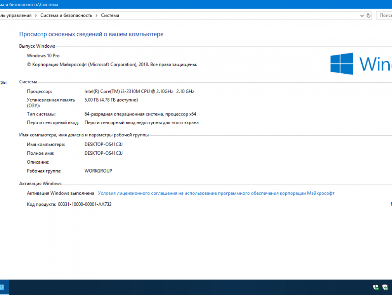This screenshot has width=392, height=295.
Task: Select the '5,00 ГБ (4,78 ГБ доступно)' value
Action: [x=111, y=100]
